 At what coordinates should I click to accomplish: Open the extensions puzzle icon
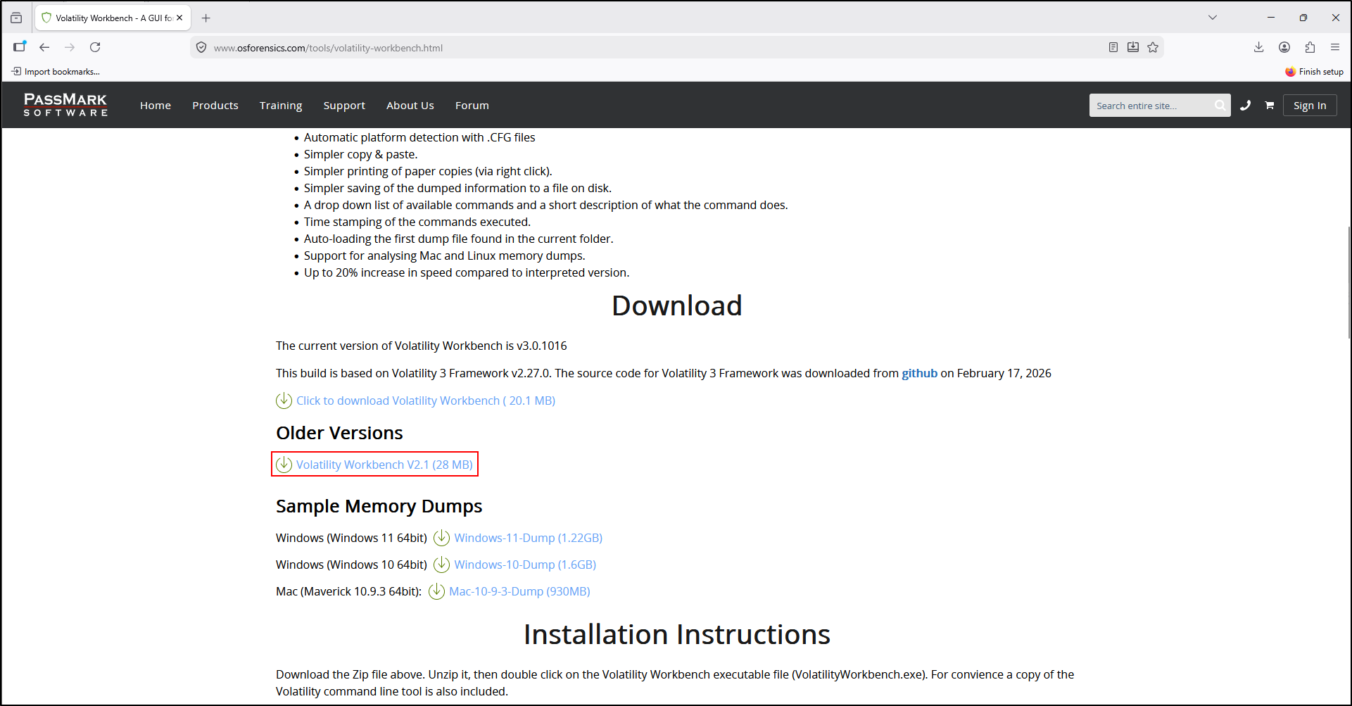[x=1310, y=47]
